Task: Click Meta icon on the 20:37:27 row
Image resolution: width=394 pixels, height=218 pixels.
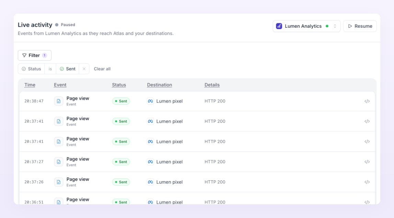Action: point(150,162)
